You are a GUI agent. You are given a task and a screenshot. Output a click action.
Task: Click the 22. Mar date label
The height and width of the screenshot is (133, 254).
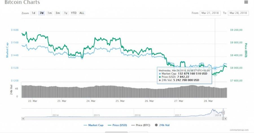(x=32, y=101)
